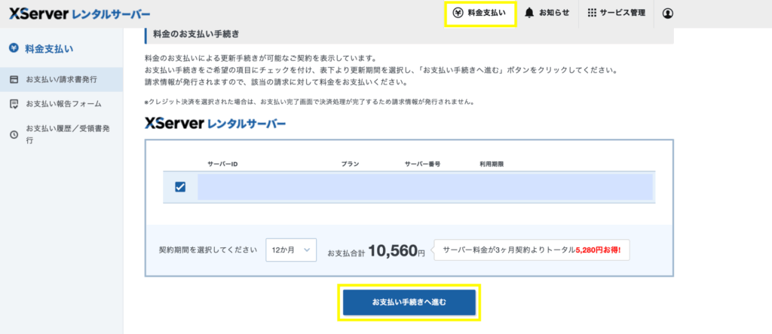Click the bell notification icon
772x334 pixels.
coord(529,13)
